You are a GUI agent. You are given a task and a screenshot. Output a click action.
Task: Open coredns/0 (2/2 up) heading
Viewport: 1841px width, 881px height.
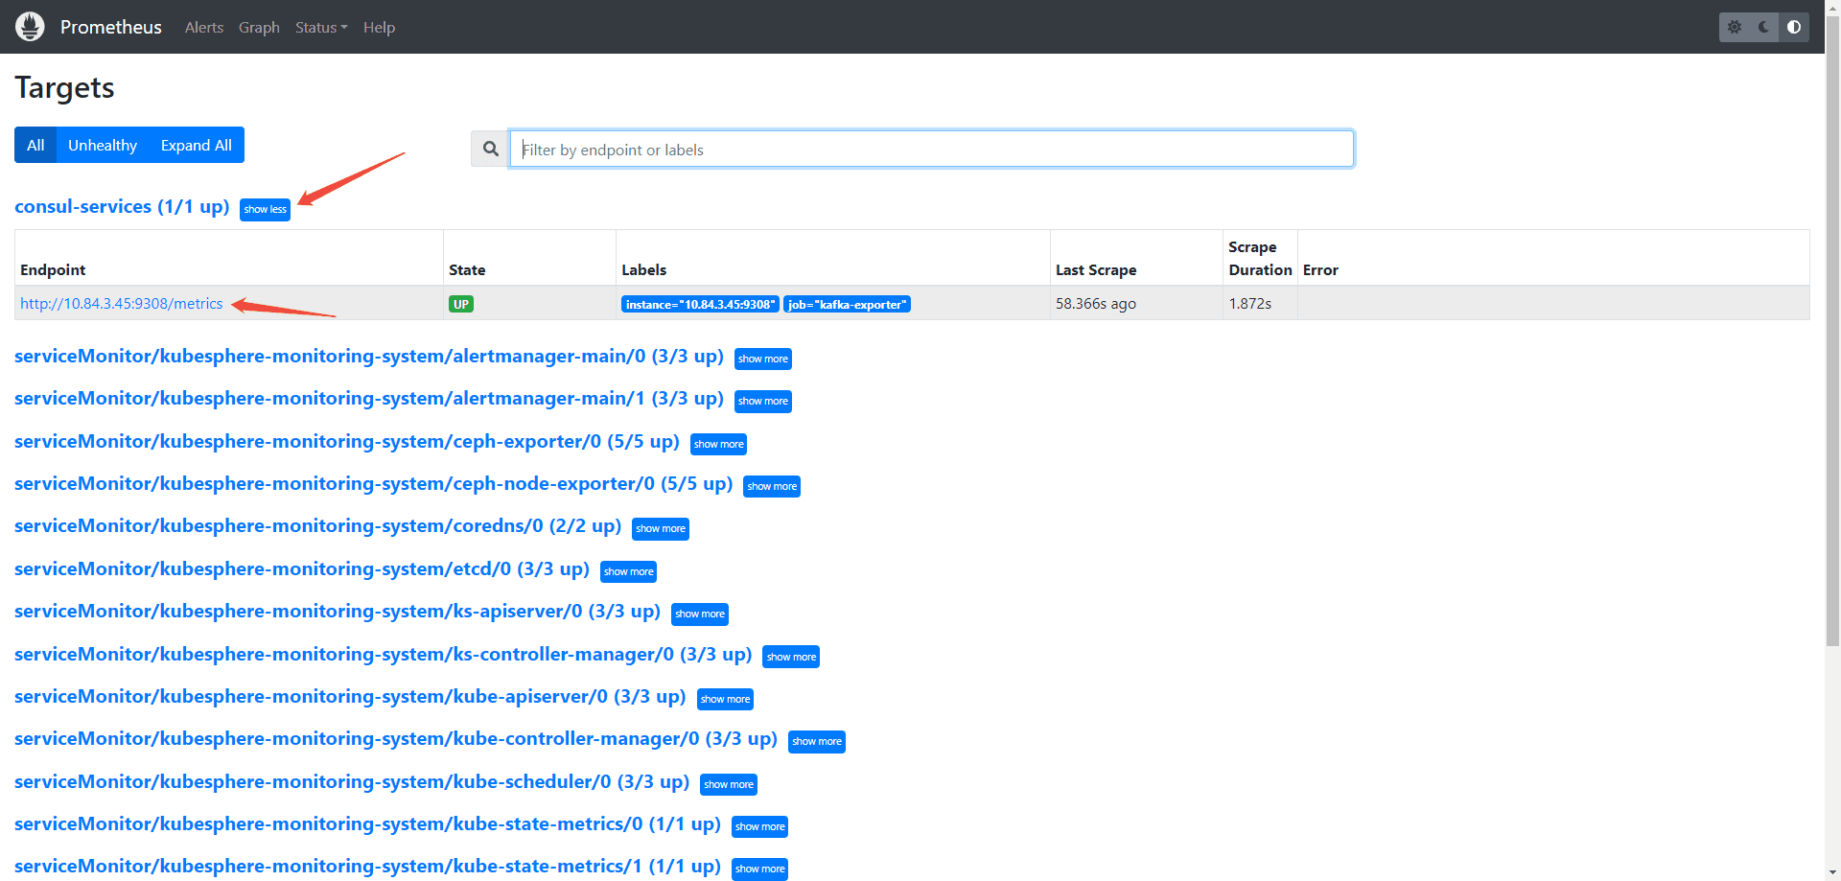[318, 525]
